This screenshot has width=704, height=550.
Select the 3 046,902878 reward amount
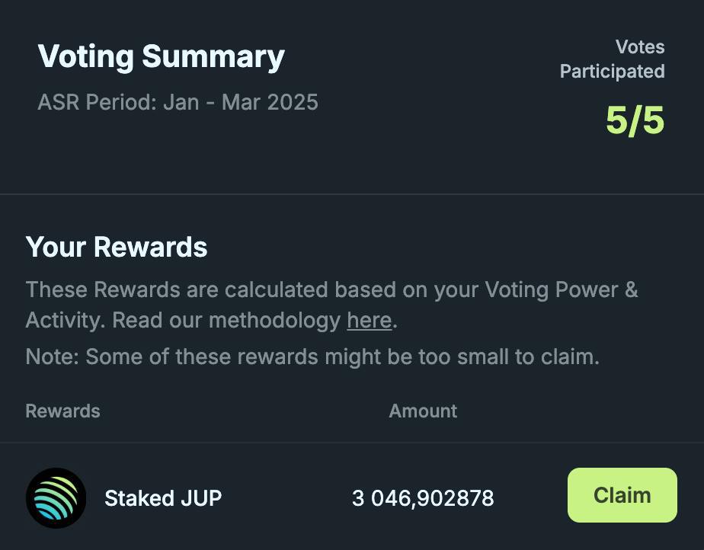423,498
